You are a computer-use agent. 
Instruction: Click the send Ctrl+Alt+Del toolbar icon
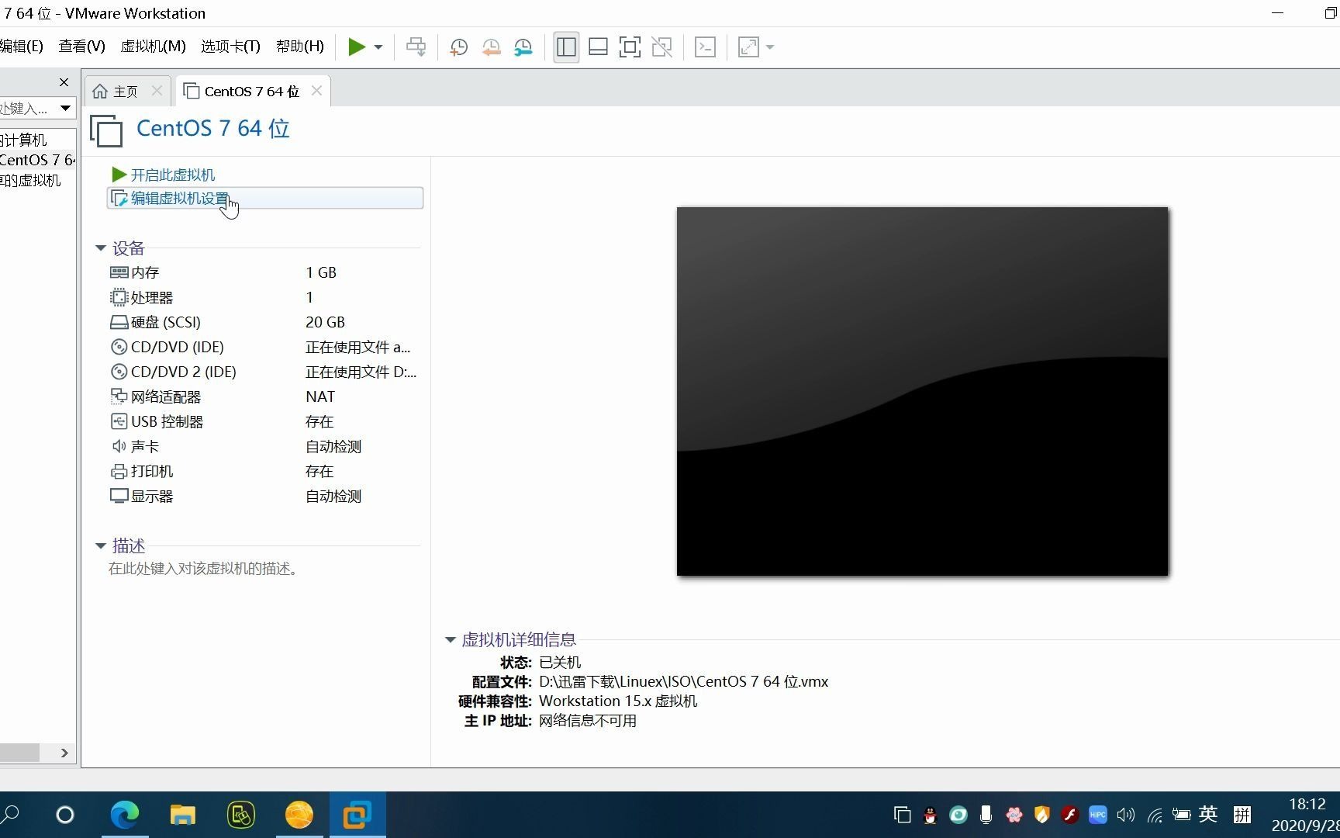(x=416, y=47)
